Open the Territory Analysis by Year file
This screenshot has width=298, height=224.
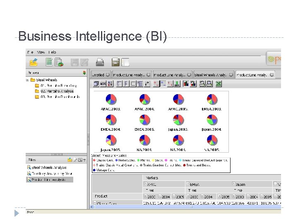pyautogui.click(x=50, y=173)
